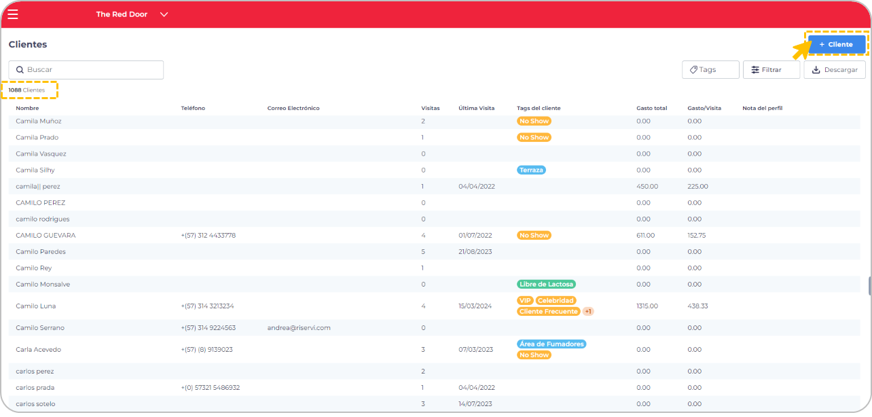Viewport: 872px width, 417px height.
Task: Open client Carla Acevedo
Action: pyautogui.click(x=39, y=349)
